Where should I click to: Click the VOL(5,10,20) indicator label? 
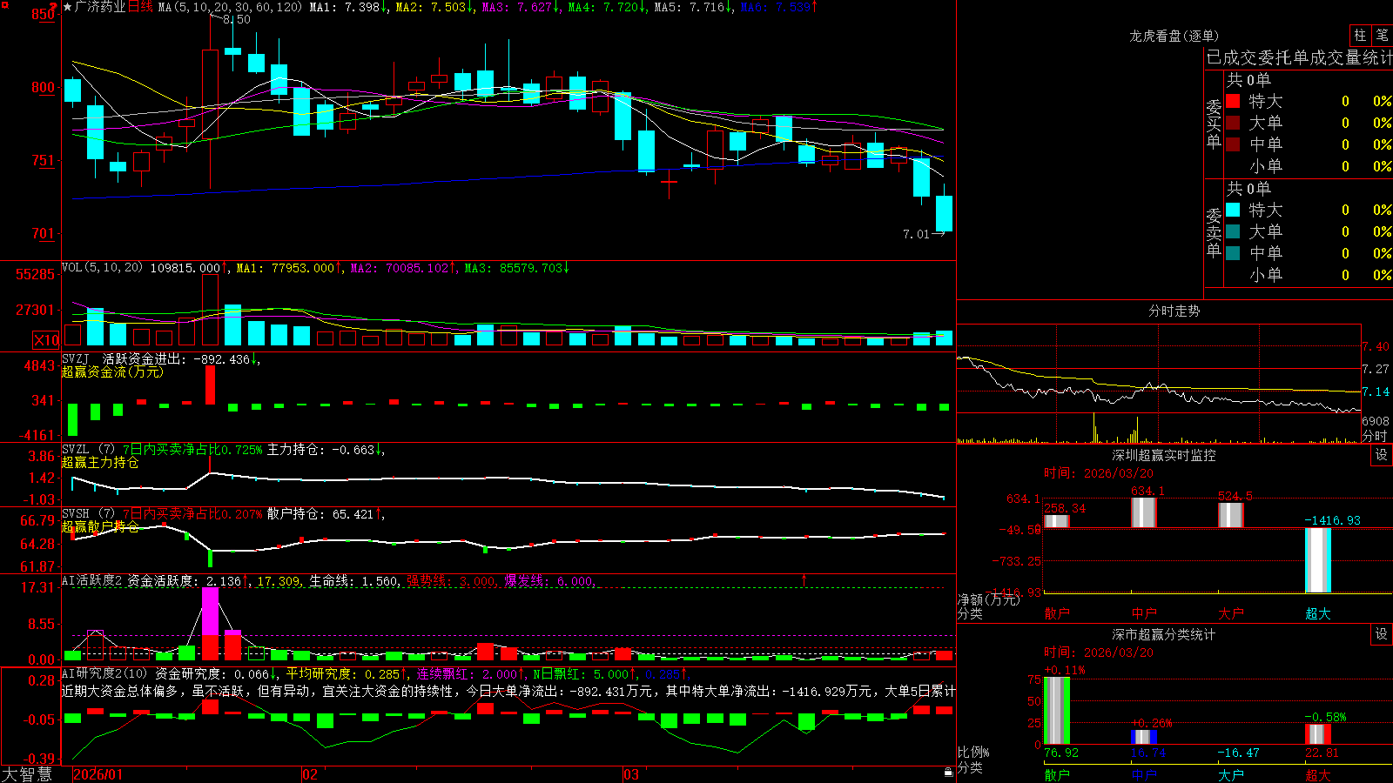102,268
